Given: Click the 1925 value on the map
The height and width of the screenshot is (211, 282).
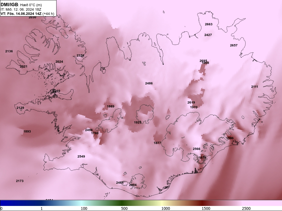Looking at the screenshot, I should [138, 122].
